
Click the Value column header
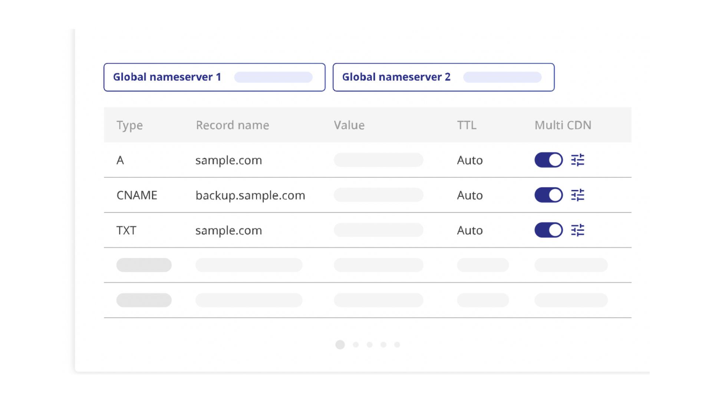(349, 125)
